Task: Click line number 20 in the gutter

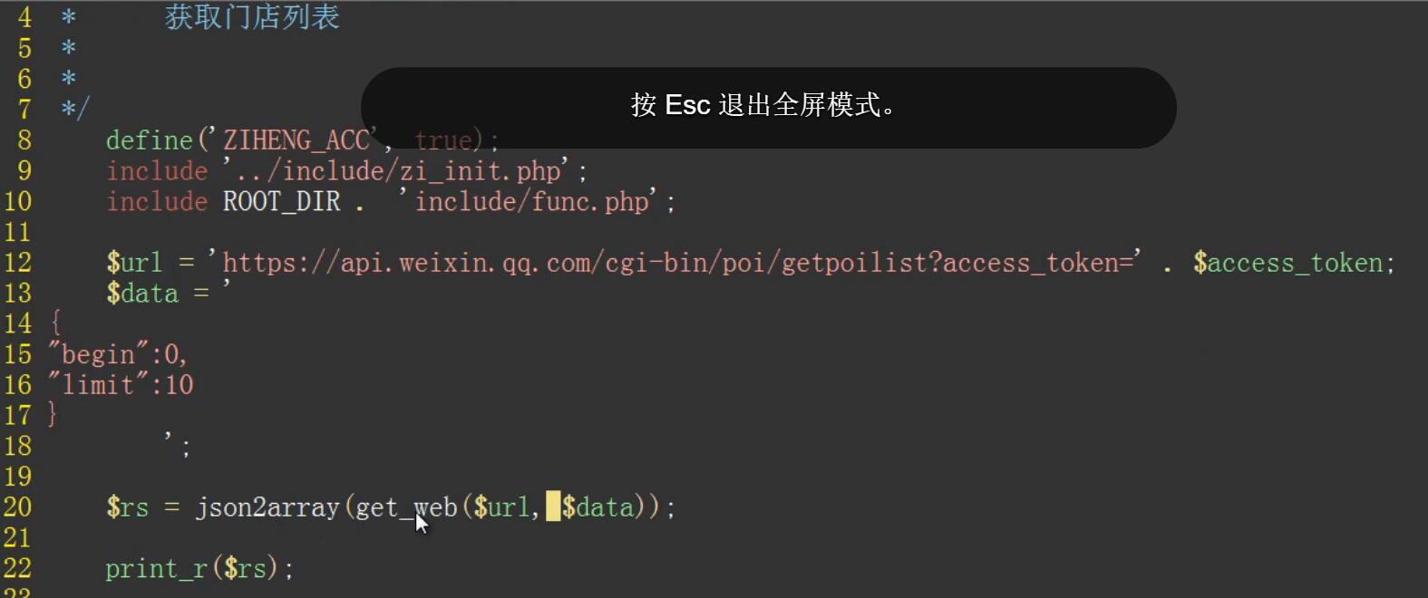Action: [x=17, y=507]
